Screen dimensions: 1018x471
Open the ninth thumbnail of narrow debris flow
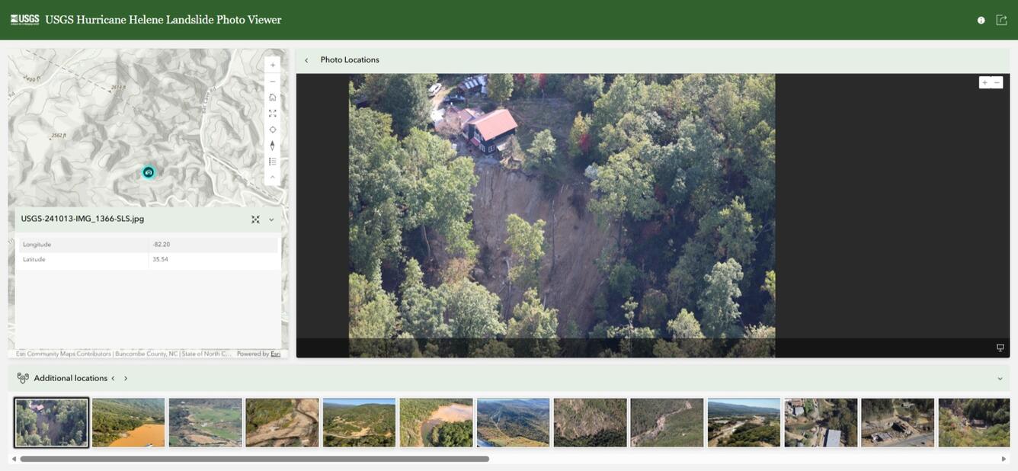pyautogui.click(x=667, y=422)
